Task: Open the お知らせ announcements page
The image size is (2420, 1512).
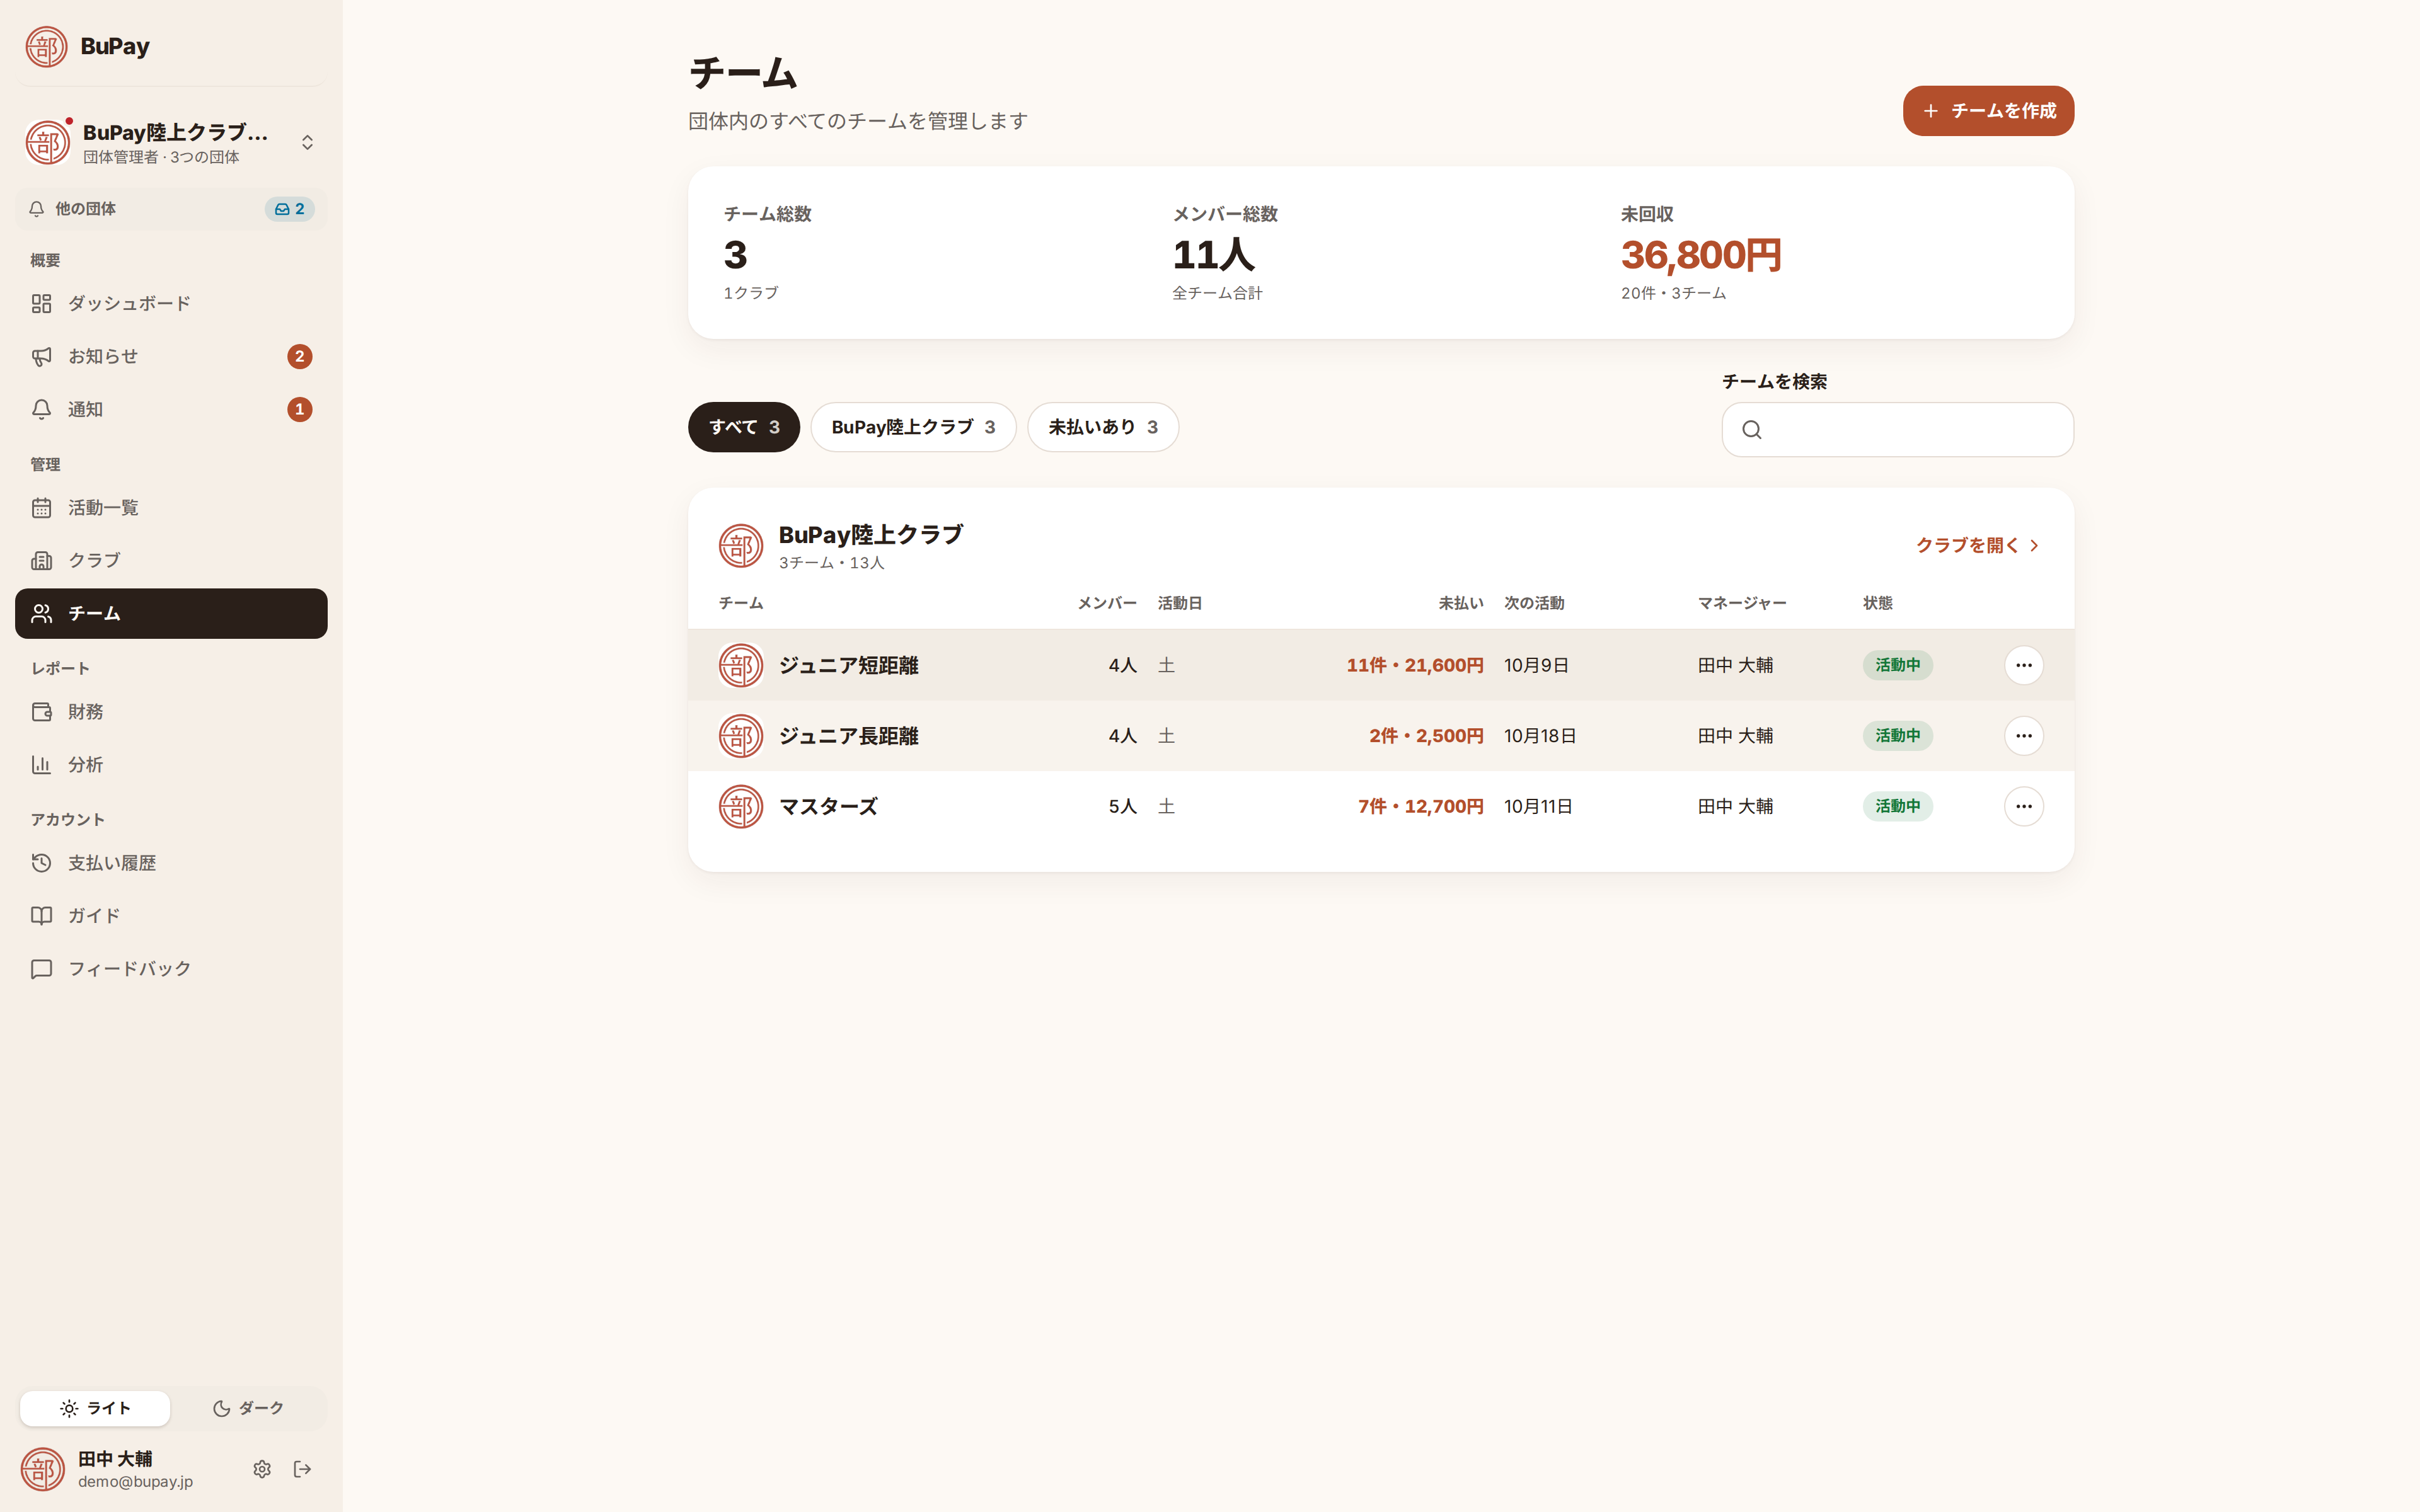Action: [171, 356]
